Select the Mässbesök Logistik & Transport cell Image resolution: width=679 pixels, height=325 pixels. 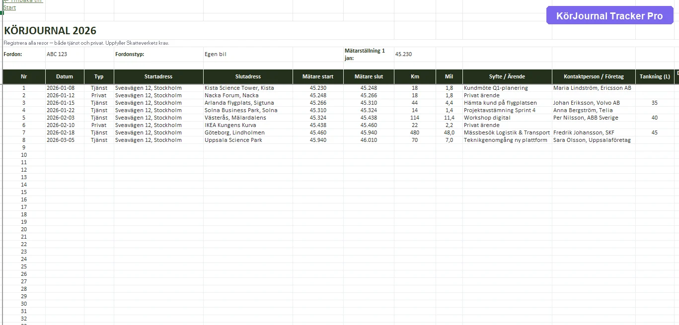click(x=507, y=132)
